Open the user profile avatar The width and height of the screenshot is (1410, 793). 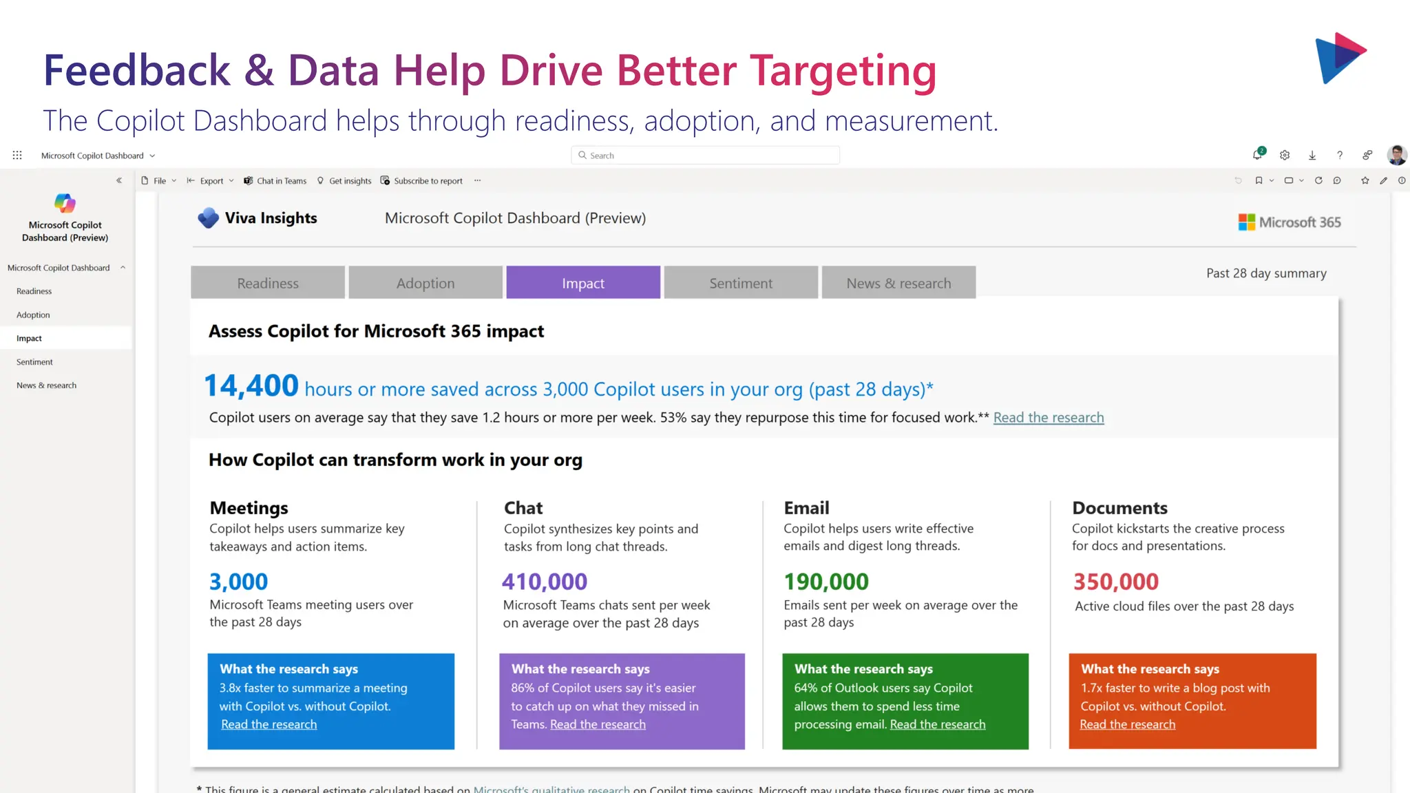tap(1397, 156)
